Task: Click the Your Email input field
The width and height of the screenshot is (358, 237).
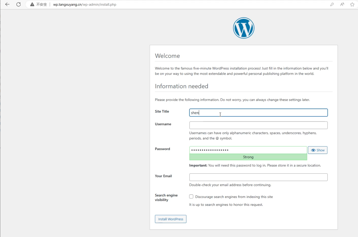Action: (x=258, y=177)
